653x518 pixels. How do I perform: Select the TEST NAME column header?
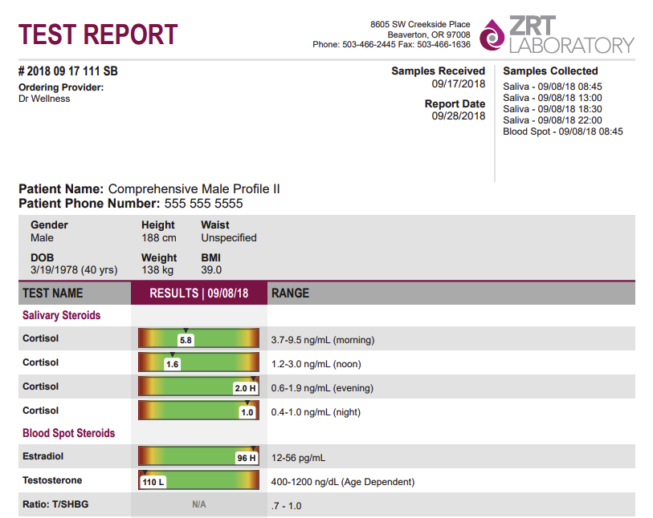click(x=52, y=293)
